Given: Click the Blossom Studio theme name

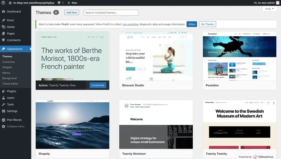Looking at the screenshot, I should [133, 85].
